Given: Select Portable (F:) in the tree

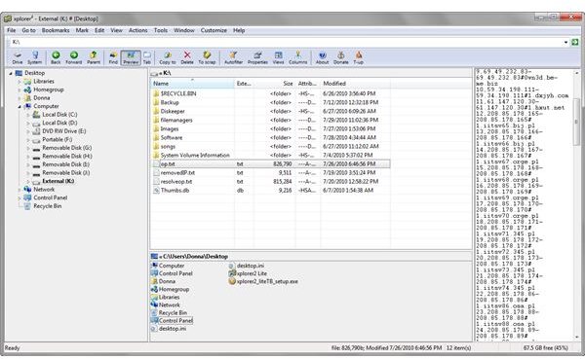Looking at the screenshot, I should click(58, 140).
